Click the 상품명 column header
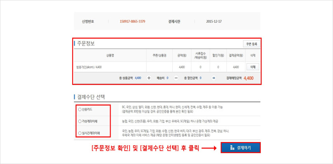The image size is (333, 164). (x=110, y=55)
